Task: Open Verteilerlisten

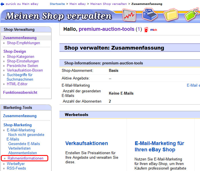Action: [x=19, y=148]
